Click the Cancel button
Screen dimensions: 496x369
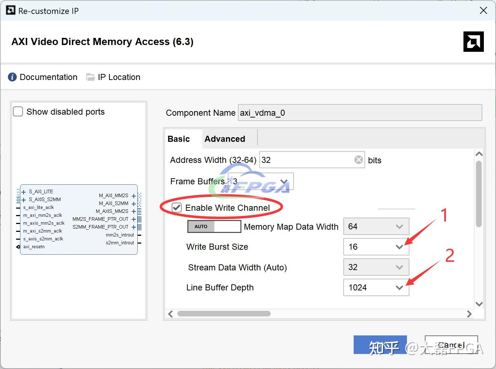click(451, 345)
